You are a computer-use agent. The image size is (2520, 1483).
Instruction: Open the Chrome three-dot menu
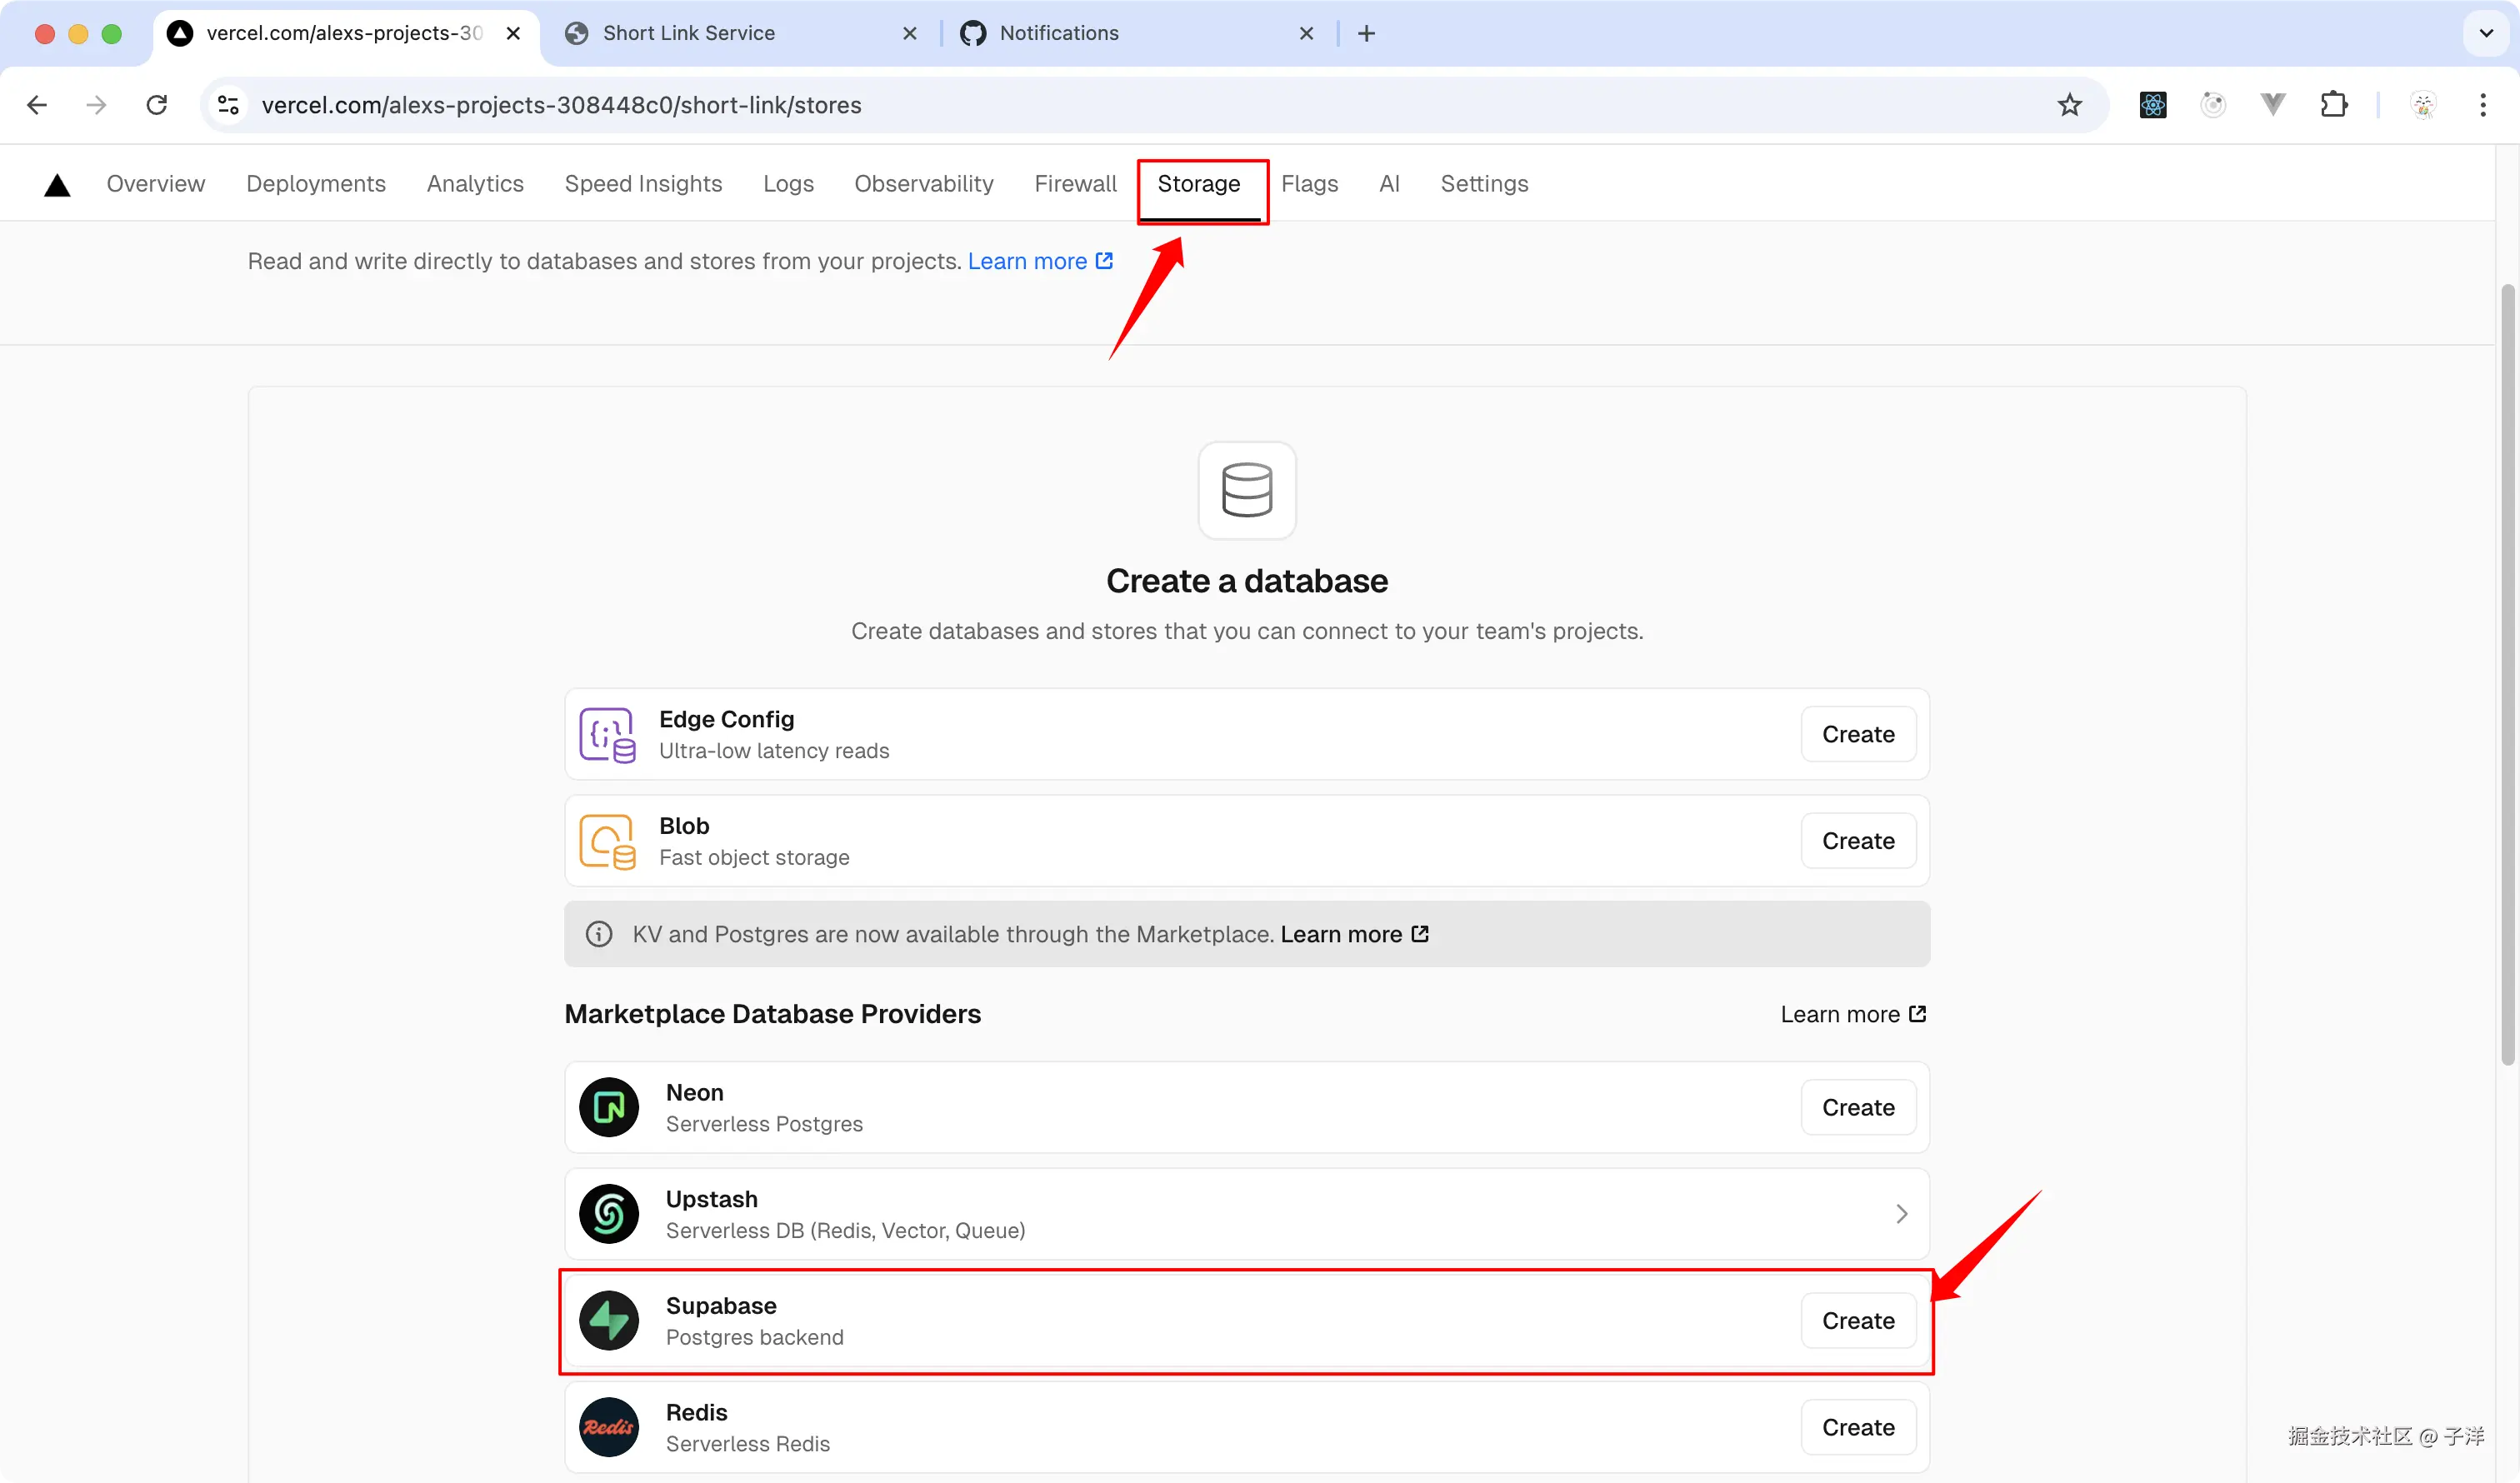(2482, 105)
